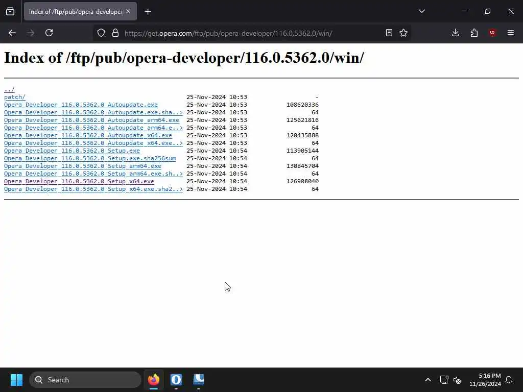
Task: Download Opera_Developer_116.0.5362.0_Setup.exe
Action: point(72,151)
